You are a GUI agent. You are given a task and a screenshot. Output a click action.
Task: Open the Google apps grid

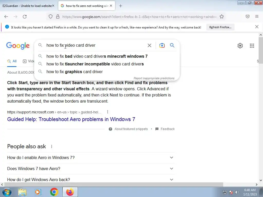pyautogui.click(x=252, y=46)
